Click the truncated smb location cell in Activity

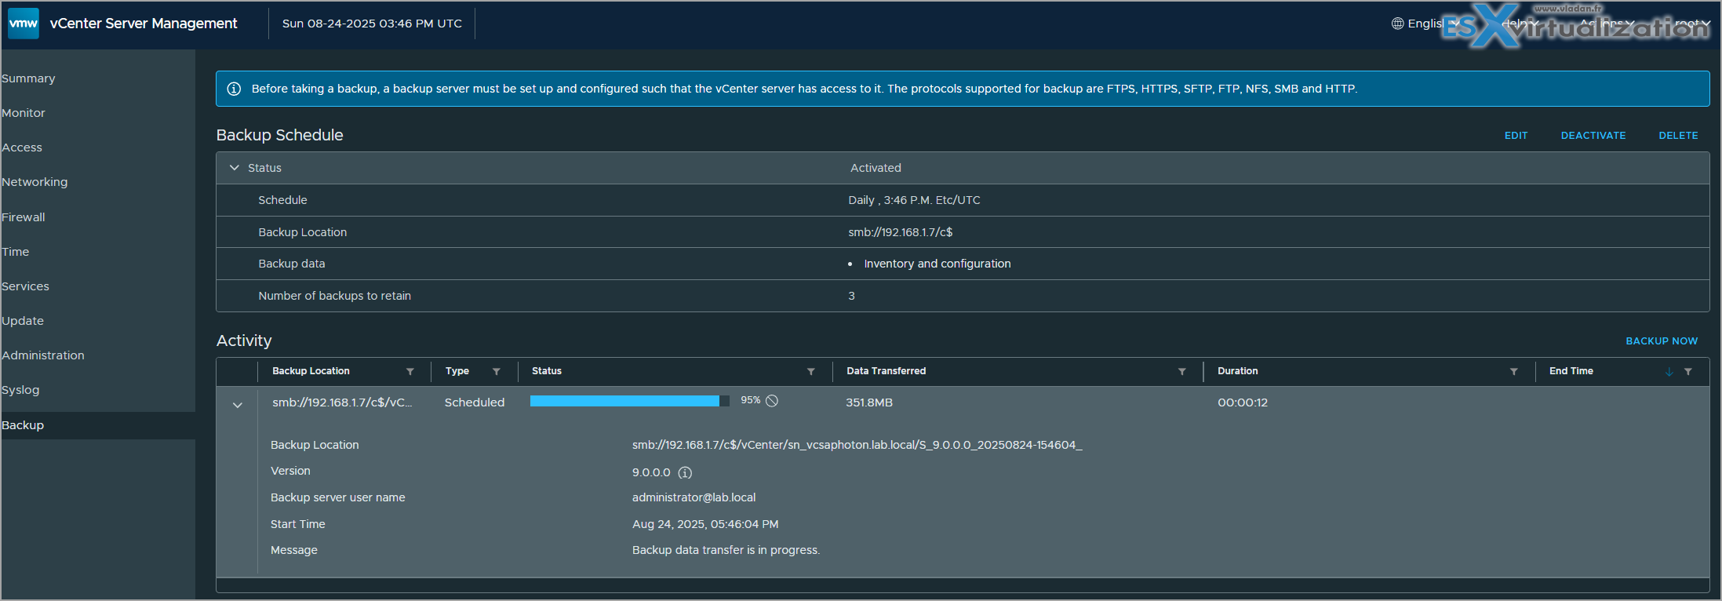click(x=342, y=402)
